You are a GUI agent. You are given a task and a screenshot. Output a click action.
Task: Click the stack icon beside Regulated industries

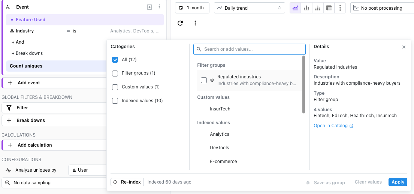(212, 80)
